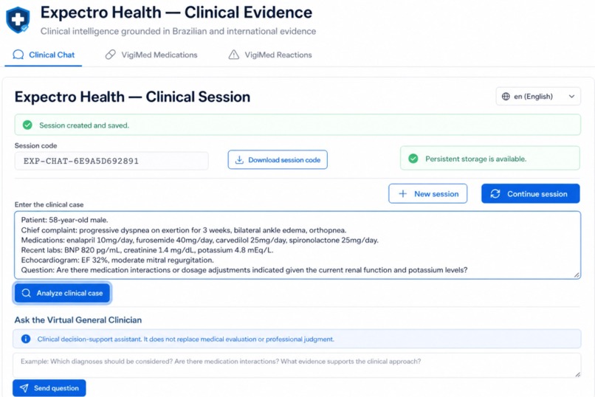Click the blue info icon in disclaimer banner
The image size is (595, 397).
[26, 339]
